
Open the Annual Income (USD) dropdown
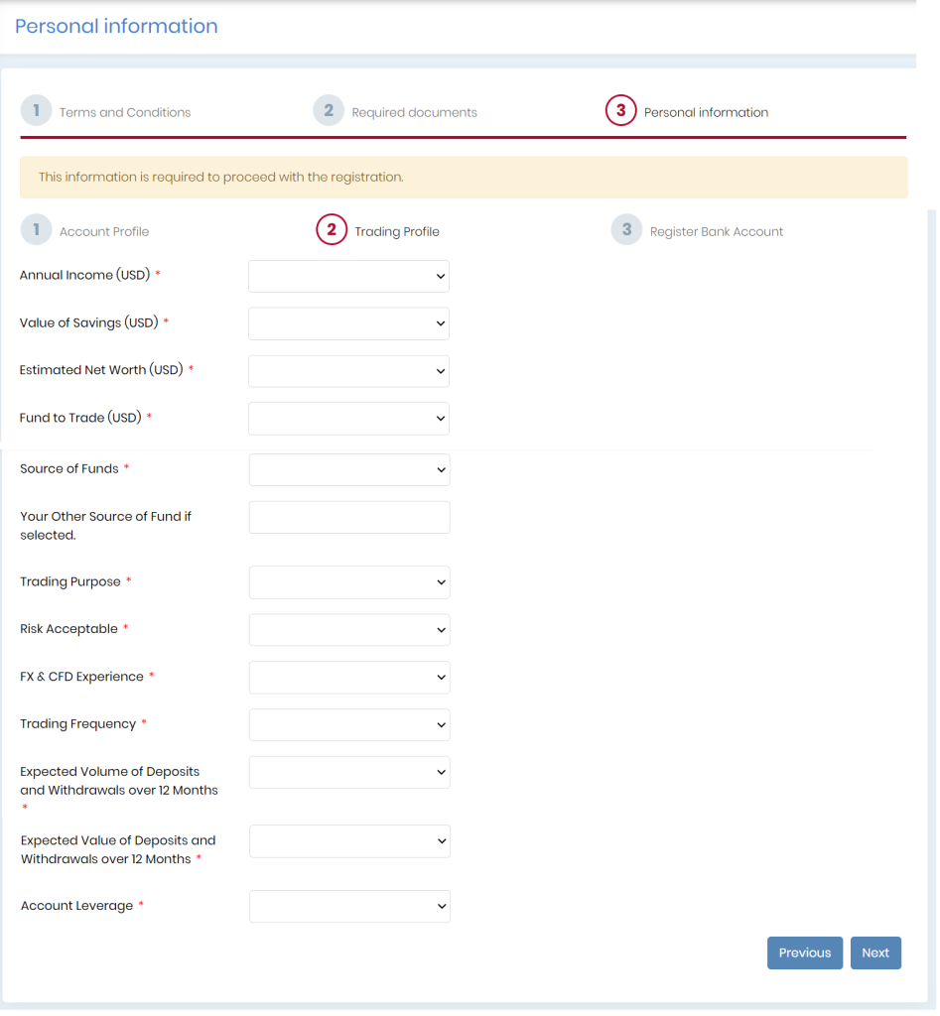pyautogui.click(x=348, y=277)
